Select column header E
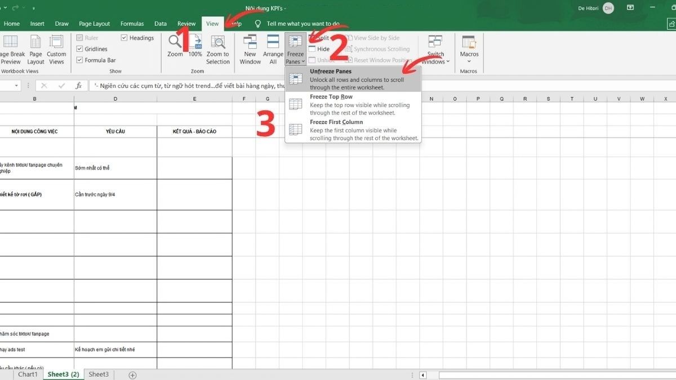 point(194,99)
